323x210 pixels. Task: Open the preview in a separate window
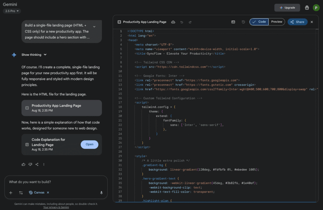click(233, 21)
